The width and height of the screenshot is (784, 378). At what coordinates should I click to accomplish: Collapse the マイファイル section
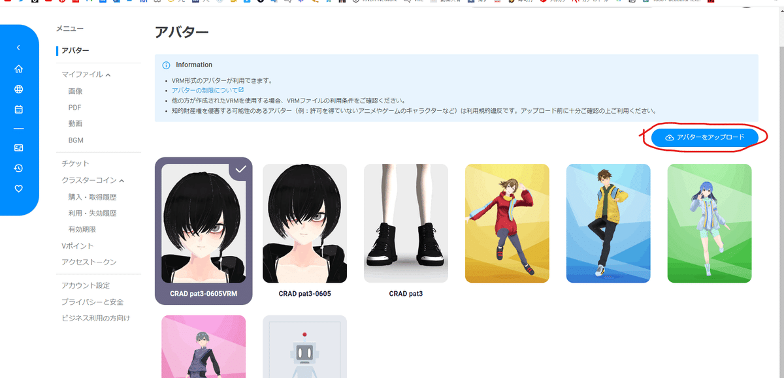(x=108, y=75)
